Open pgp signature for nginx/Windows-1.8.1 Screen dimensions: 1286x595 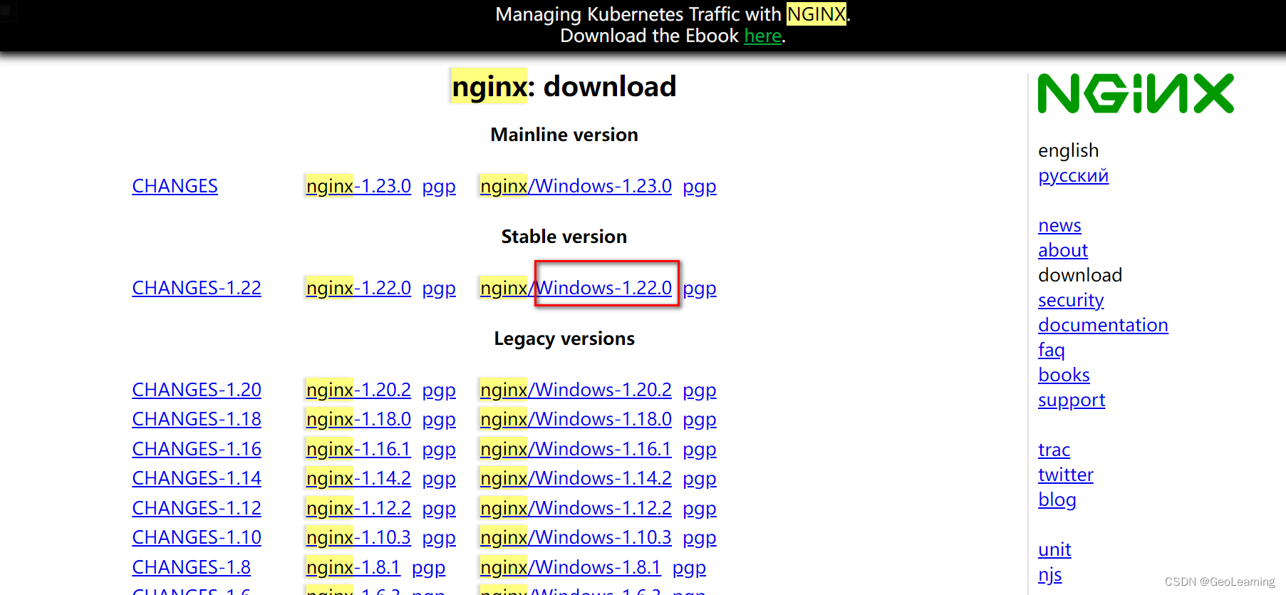tap(690, 568)
